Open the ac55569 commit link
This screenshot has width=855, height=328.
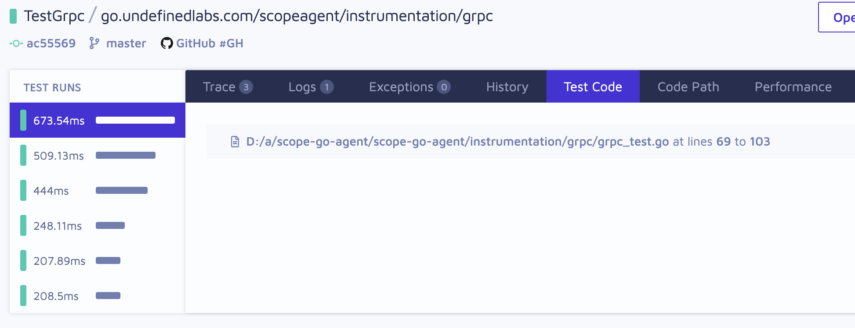51,43
